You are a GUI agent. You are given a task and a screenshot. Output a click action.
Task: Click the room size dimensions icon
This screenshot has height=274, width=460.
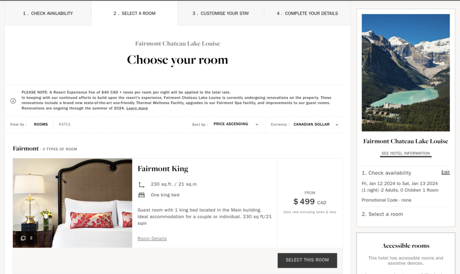coord(142,184)
